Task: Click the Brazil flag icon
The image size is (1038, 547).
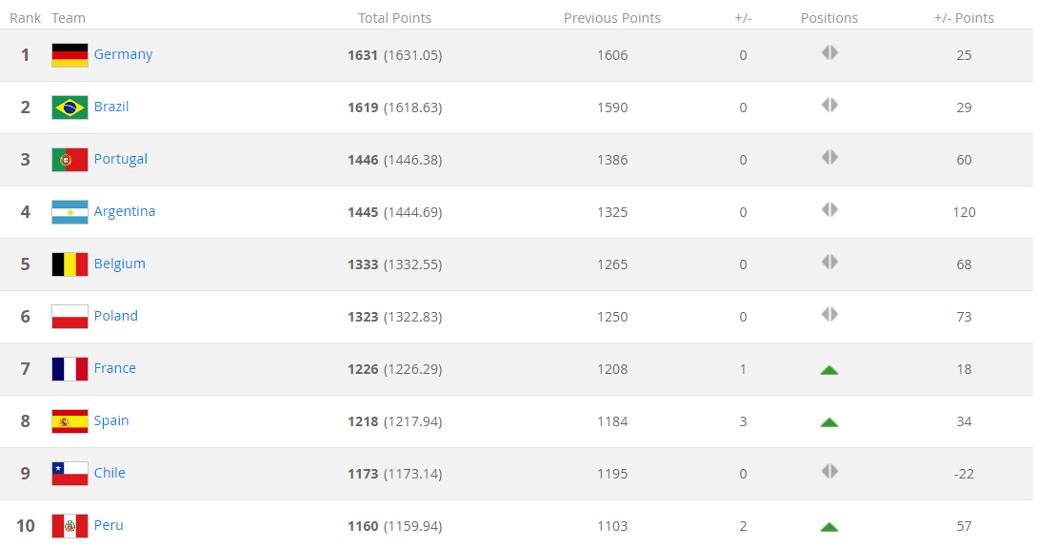Action: coord(70,107)
